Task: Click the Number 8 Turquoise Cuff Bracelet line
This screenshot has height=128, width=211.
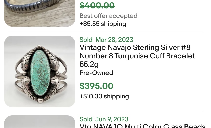Action: click(x=137, y=56)
